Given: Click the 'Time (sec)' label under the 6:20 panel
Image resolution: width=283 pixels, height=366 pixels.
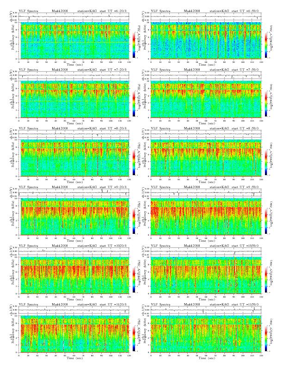Looking at the screenshot, I should (74, 64).
